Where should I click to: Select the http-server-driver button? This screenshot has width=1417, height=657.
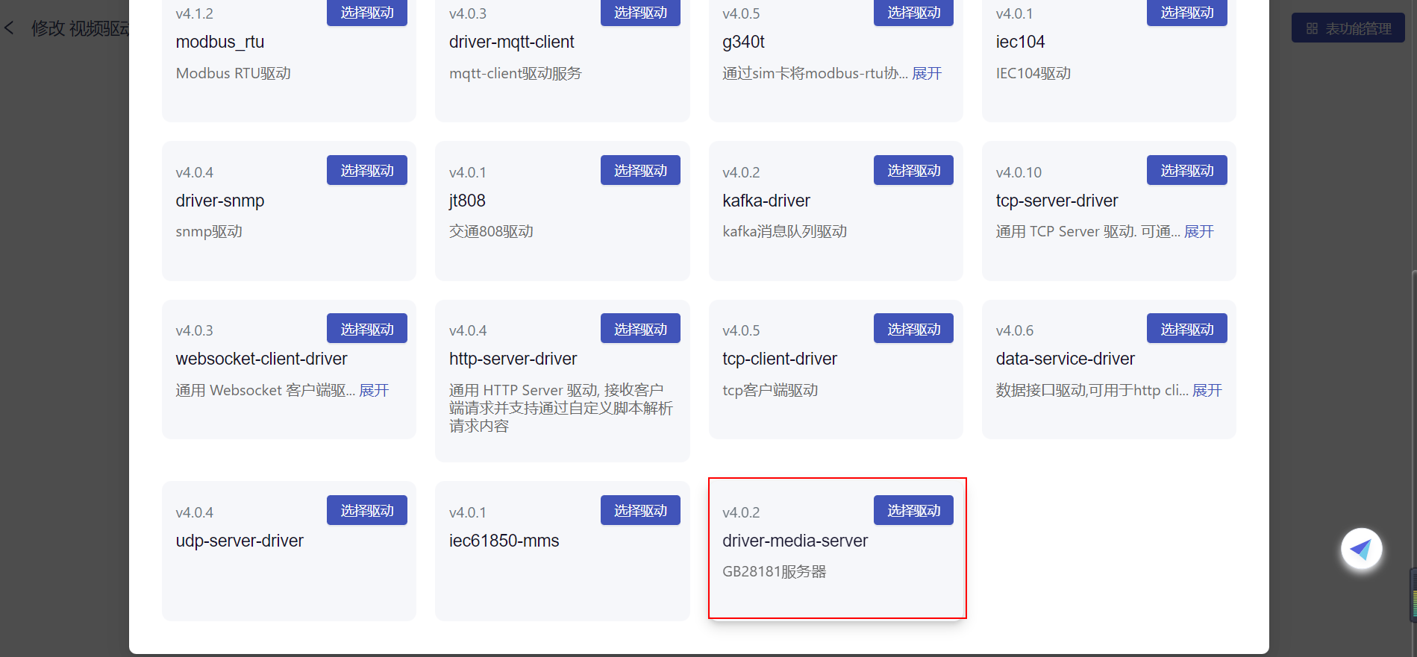[x=640, y=329]
